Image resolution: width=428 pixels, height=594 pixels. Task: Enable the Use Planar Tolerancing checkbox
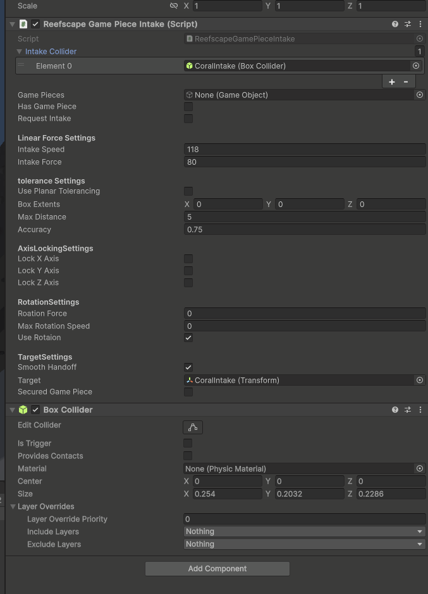(188, 191)
